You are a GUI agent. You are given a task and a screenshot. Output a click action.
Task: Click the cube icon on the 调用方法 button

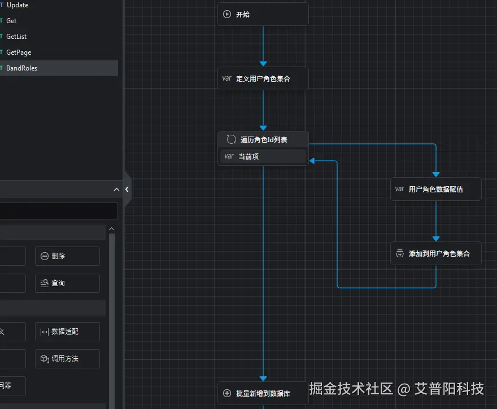45,359
